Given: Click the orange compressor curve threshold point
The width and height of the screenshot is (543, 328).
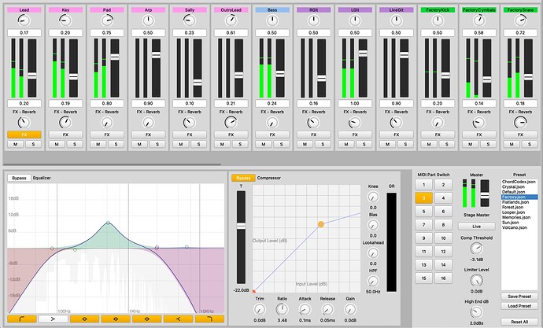Looking at the screenshot, I should (x=321, y=224).
